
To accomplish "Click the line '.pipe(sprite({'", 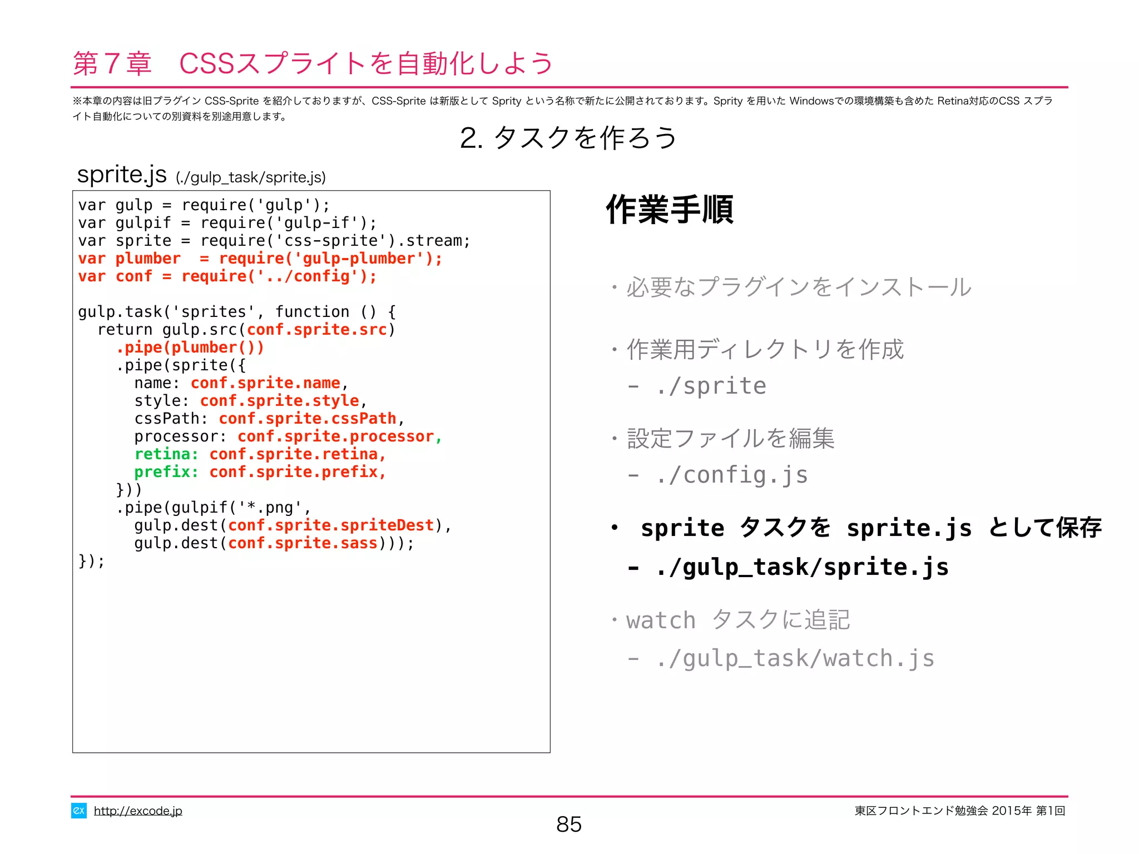I will tap(180, 365).
